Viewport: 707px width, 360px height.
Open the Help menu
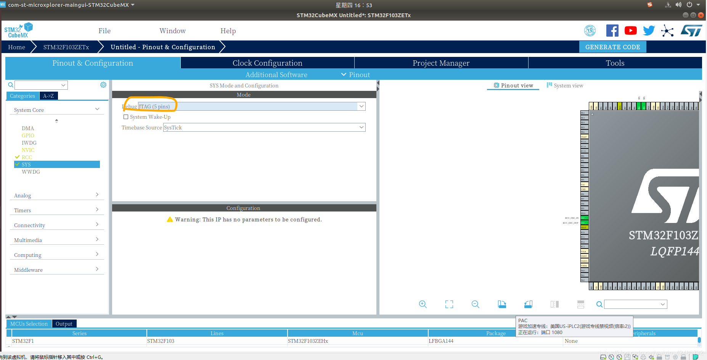coord(228,31)
